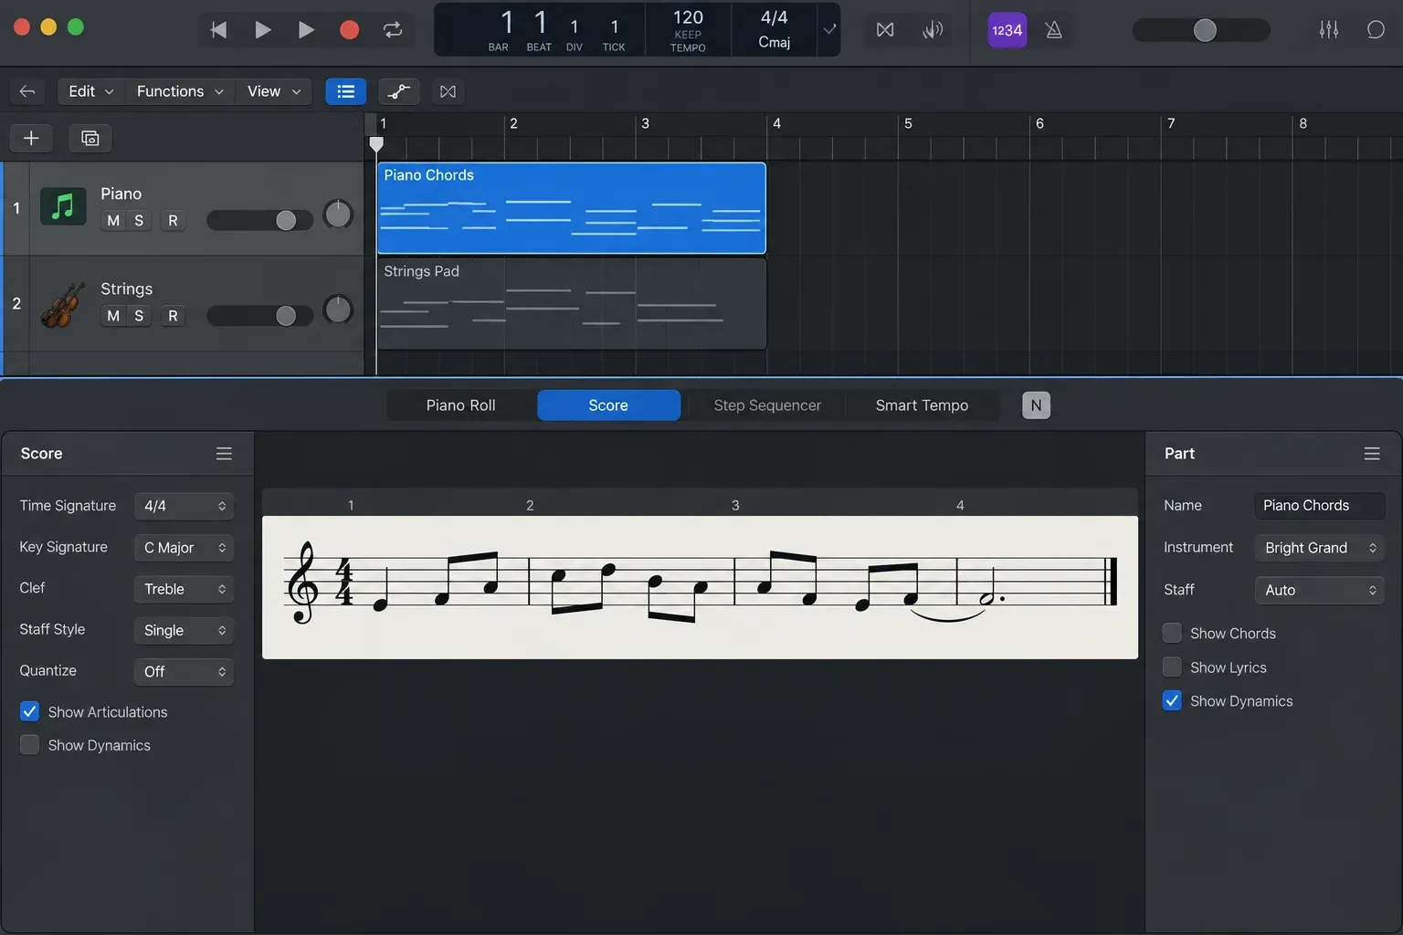Toggle the automation curve button

[x=398, y=91]
